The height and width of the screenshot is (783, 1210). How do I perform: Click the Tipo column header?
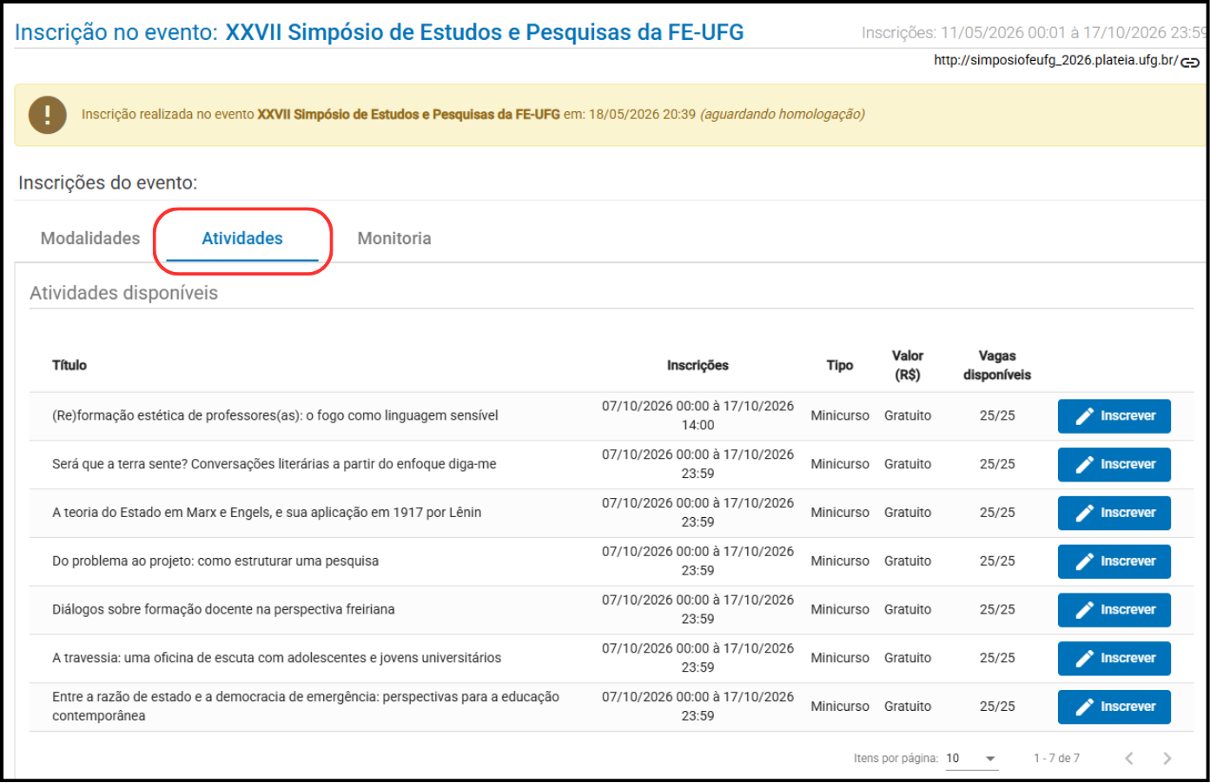click(x=840, y=366)
